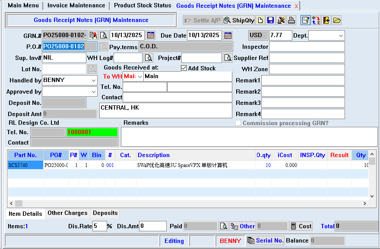Image resolution: width=380 pixels, height=249 pixels.
Task: Click the Save floppy disk icon
Action: [271, 20]
